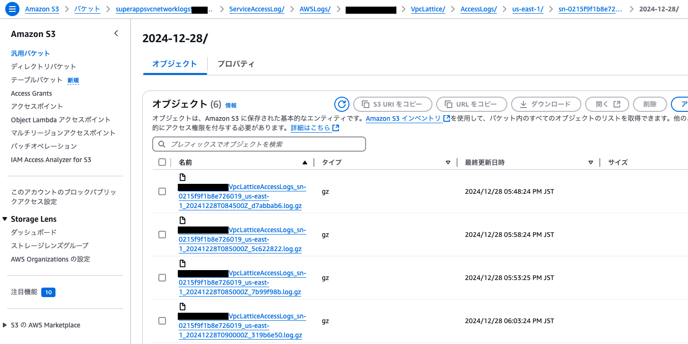The width and height of the screenshot is (688, 344).
Task: Sort by 最終更新日時 column arrow
Action: [x=590, y=163]
